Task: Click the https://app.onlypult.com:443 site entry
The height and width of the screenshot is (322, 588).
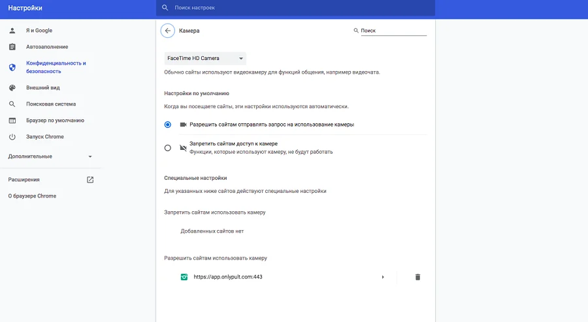Action: [x=228, y=277]
